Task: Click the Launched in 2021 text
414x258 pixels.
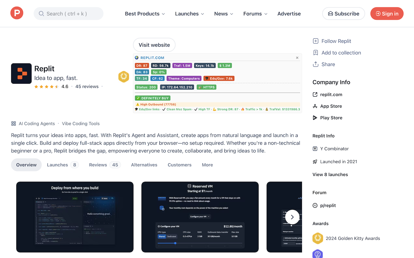Action: coord(339,162)
